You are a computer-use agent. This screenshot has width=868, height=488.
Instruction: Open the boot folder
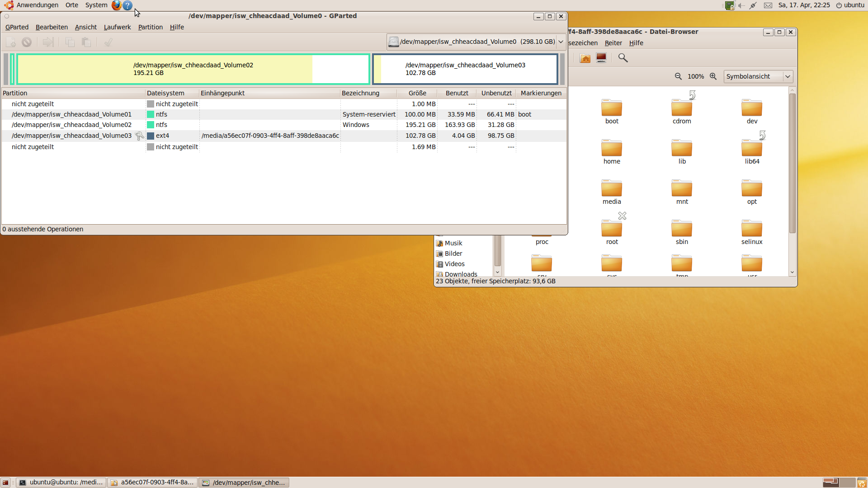pyautogui.click(x=612, y=112)
